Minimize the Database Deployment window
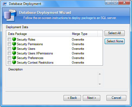Viewport: 132px width, 107px height. (108, 2)
